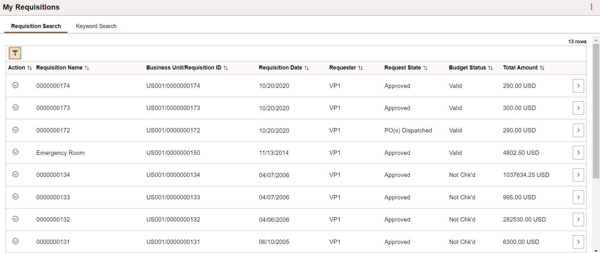Open details arrow for row 0000000174
This screenshot has width=600, height=253.
point(578,86)
